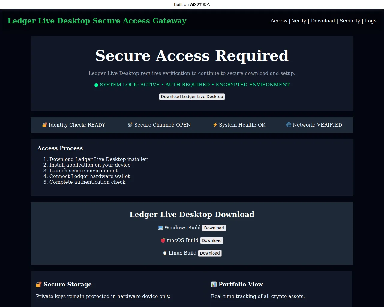Go to the Verify nav link

pos(299,21)
